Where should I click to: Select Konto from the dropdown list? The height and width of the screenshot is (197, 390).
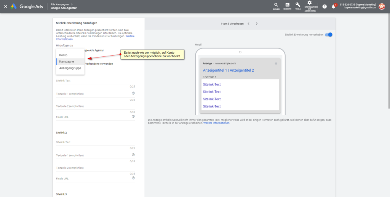(63, 55)
